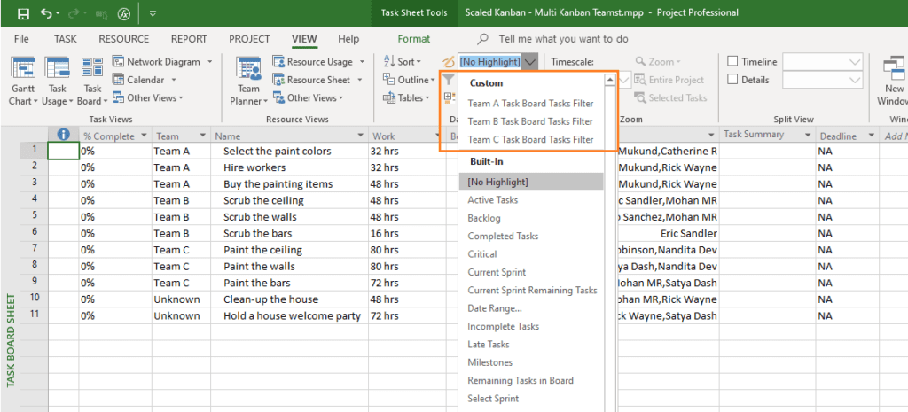Click the Undo arrow icon
The width and height of the screenshot is (908, 412).
[47, 13]
